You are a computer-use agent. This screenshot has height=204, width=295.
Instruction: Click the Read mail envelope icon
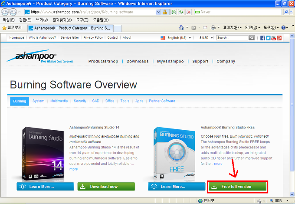click(x=205, y=28)
